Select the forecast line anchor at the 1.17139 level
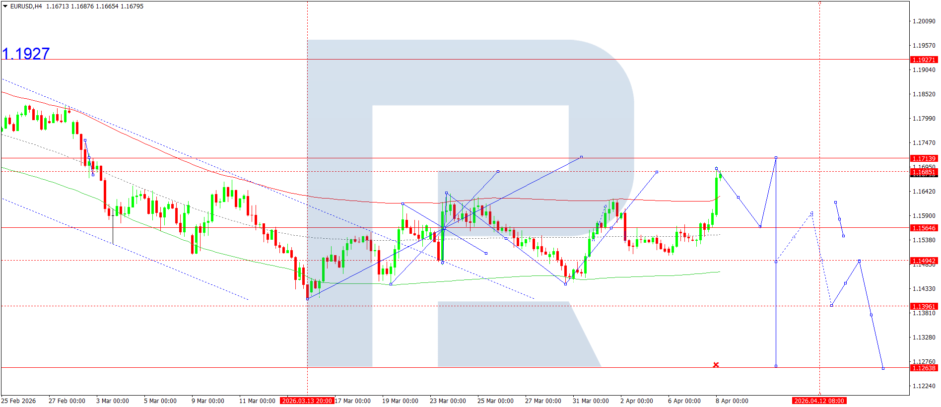 776,158
